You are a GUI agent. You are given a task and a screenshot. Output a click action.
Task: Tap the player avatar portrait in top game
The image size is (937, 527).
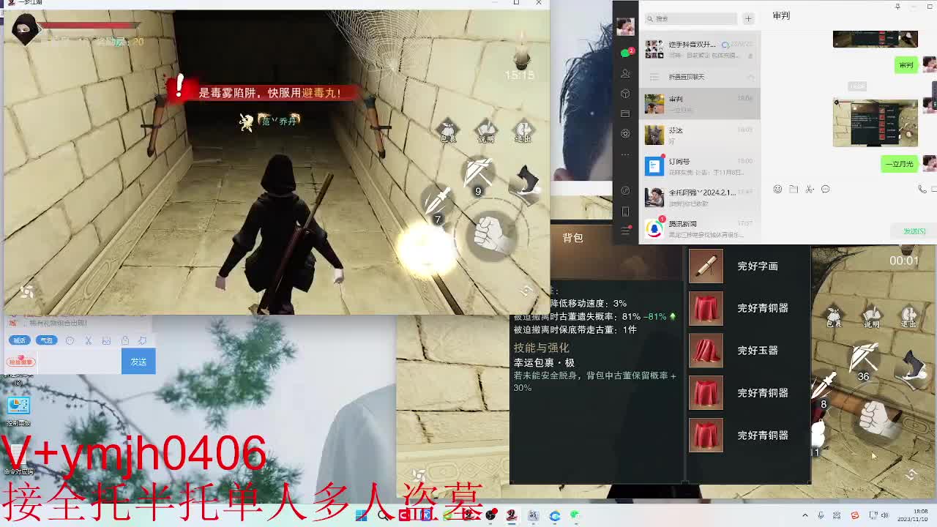(x=25, y=30)
